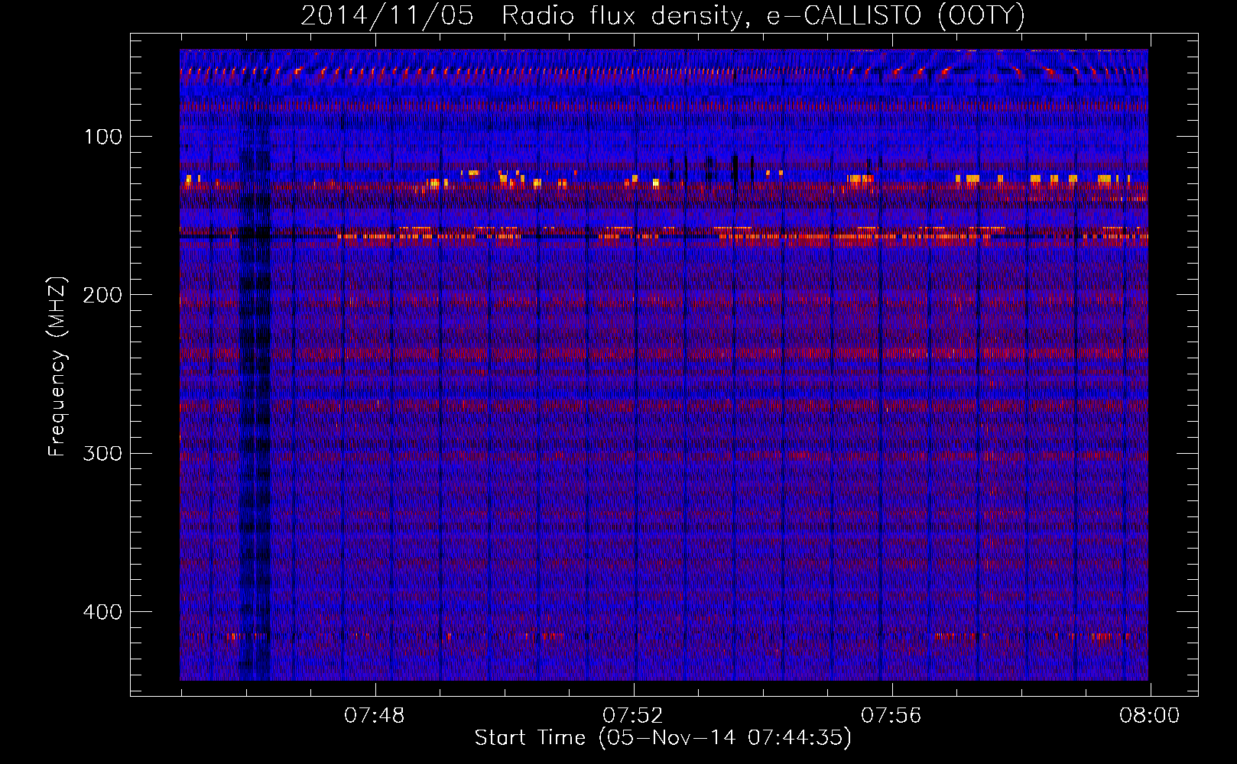The height and width of the screenshot is (764, 1237).
Task: Click the 400 frequency tick label
Action: pos(103,612)
